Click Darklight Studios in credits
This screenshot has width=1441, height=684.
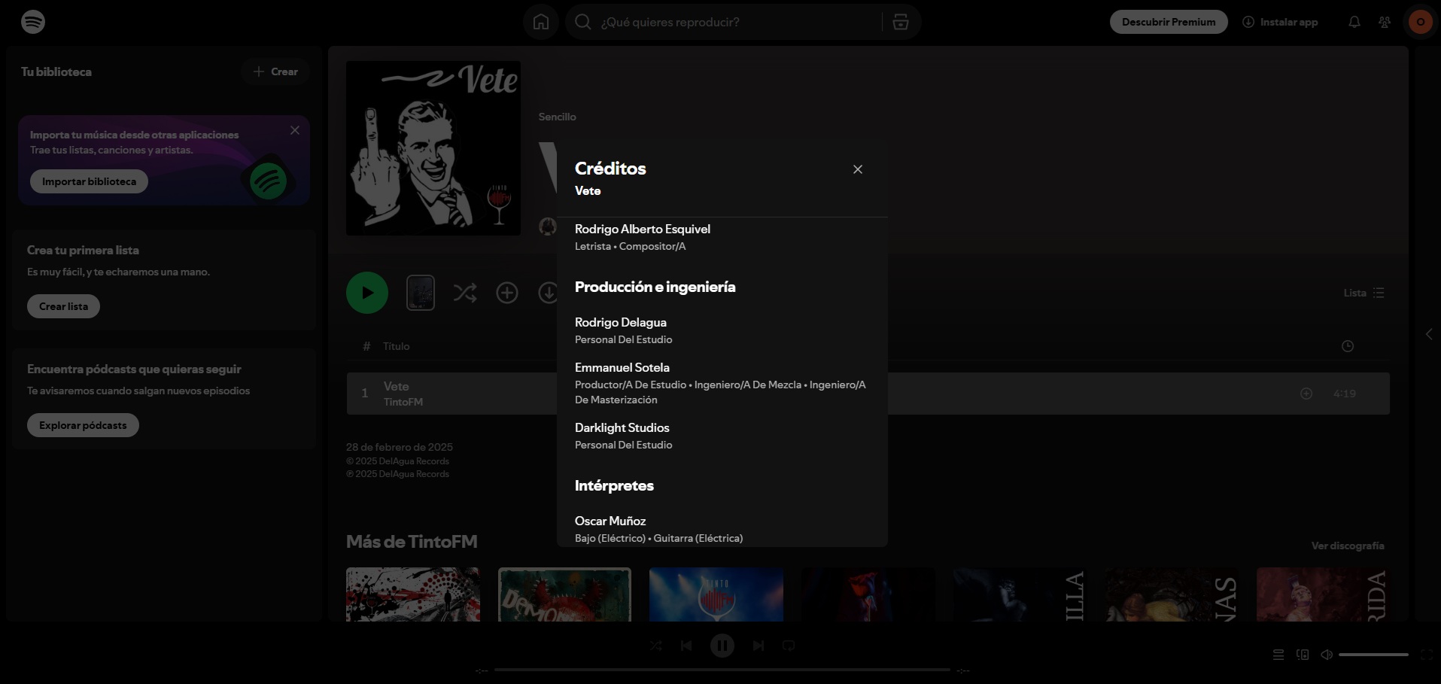click(622, 427)
